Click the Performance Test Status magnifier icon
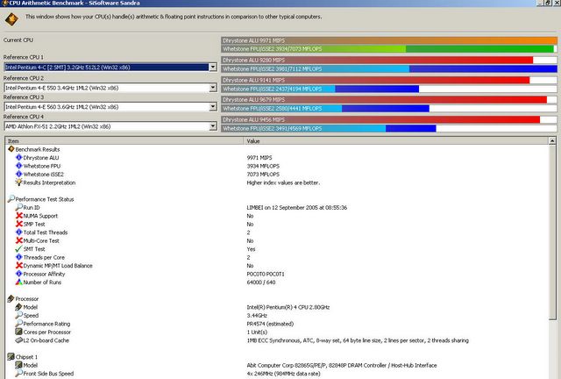Screen dimensions: 561x379 11,198
